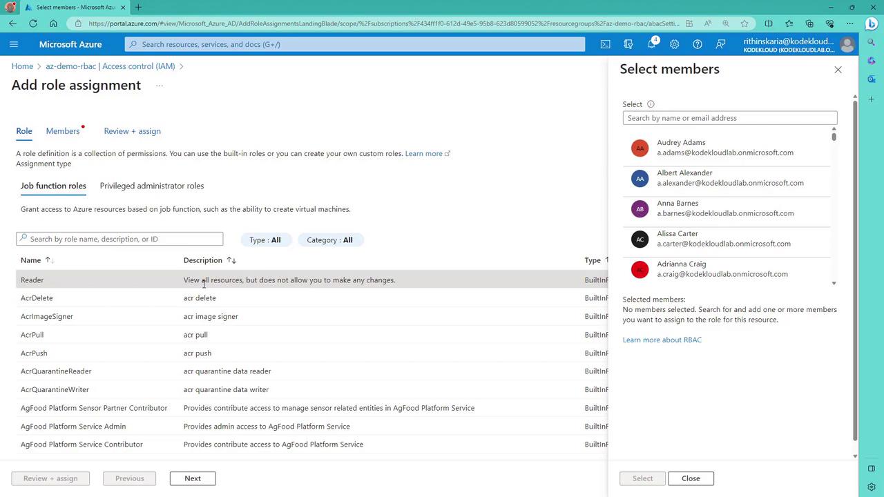Select the AcrPull role row

311,335
